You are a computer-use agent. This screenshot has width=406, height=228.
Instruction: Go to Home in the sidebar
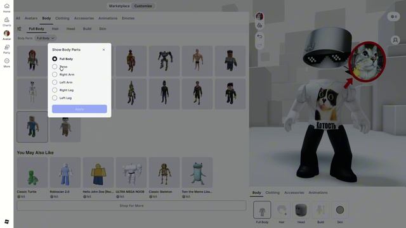[7, 8]
